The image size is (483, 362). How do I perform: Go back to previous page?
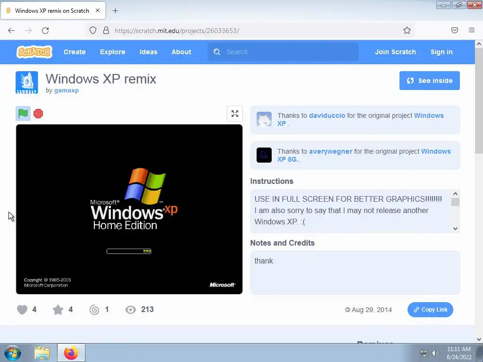click(x=11, y=31)
